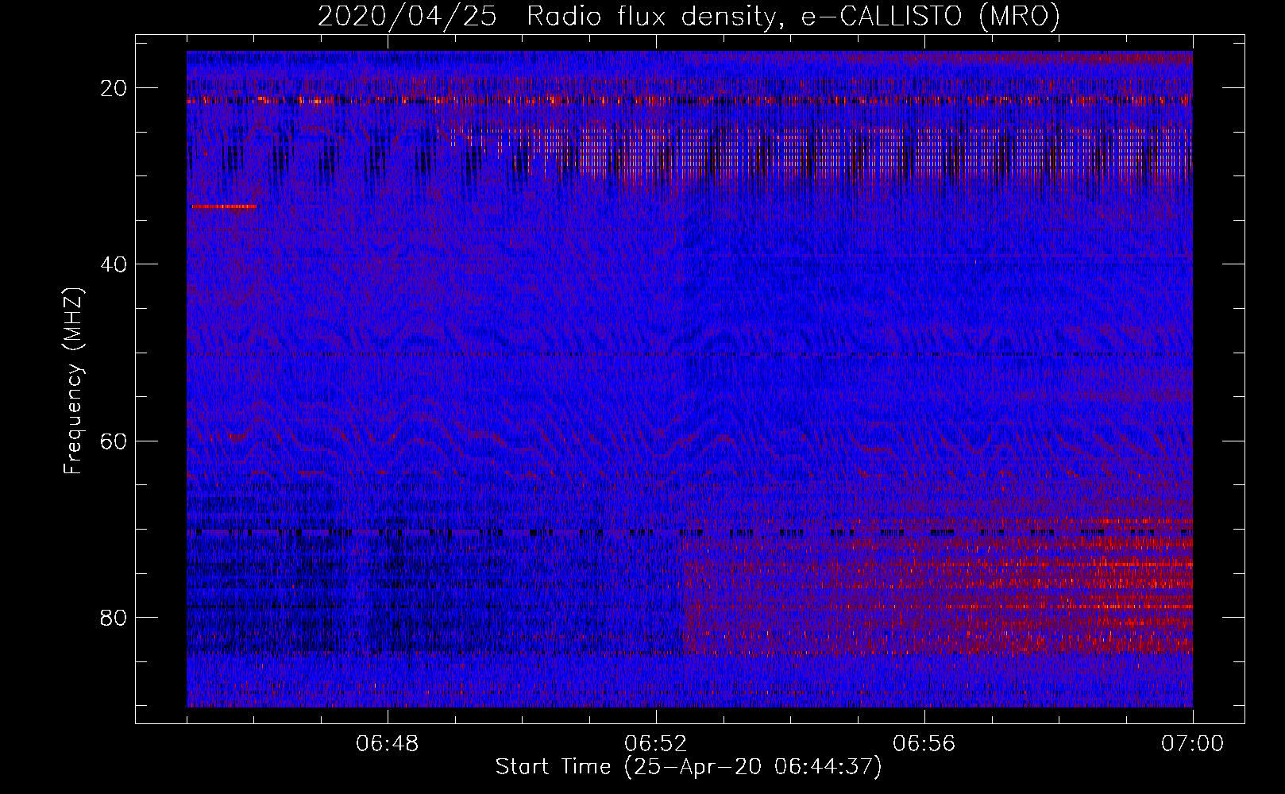Viewport: 1285px width, 794px height.
Task: Click the 'Frequency (MHZ)' y-axis label
Action: pos(73,381)
